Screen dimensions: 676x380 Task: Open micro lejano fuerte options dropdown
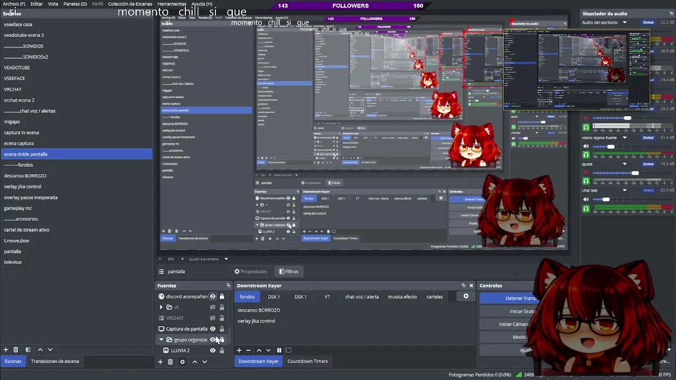[x=624, y=138]
